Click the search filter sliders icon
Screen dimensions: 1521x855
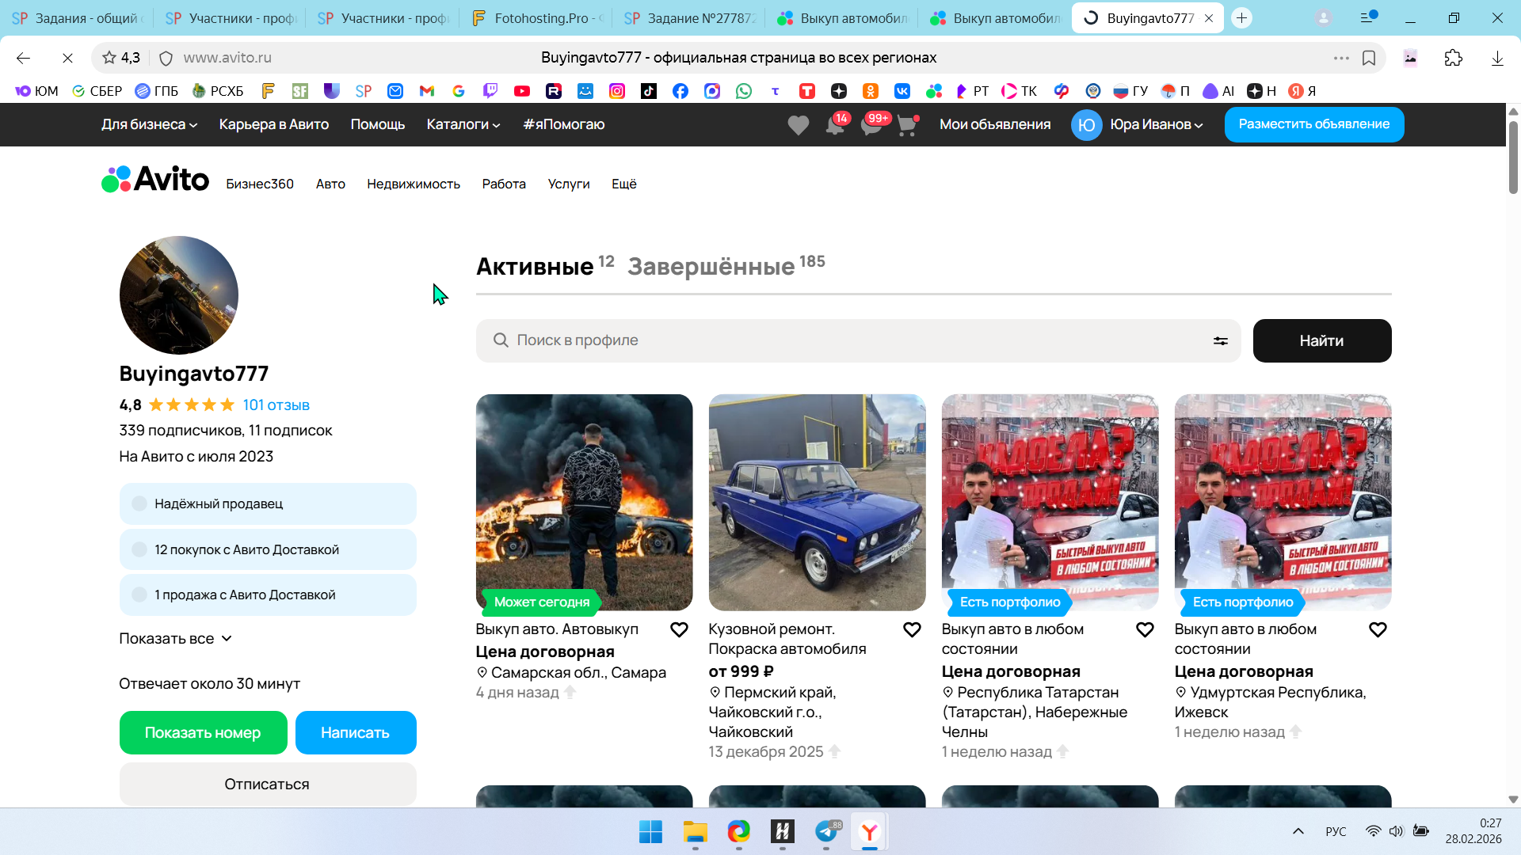pos(1220,340)
